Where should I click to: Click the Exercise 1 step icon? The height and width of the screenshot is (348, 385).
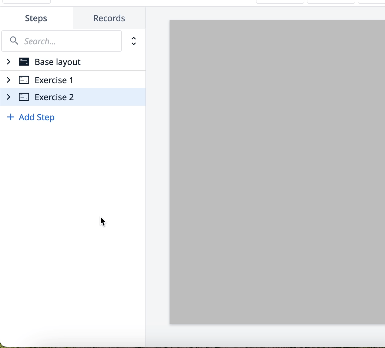click(24, 80)
